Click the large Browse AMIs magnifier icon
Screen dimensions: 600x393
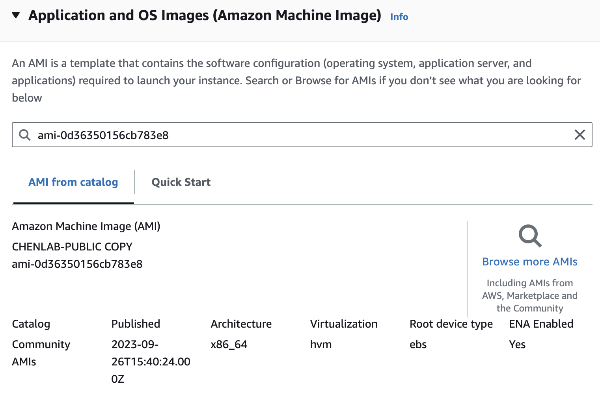pyautogui.click(x=530, y=236)
